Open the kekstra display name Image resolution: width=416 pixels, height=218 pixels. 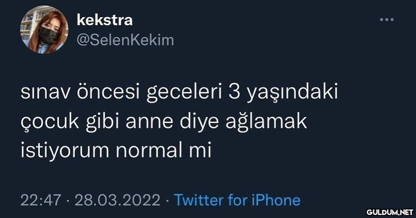[x=105, y=20]
